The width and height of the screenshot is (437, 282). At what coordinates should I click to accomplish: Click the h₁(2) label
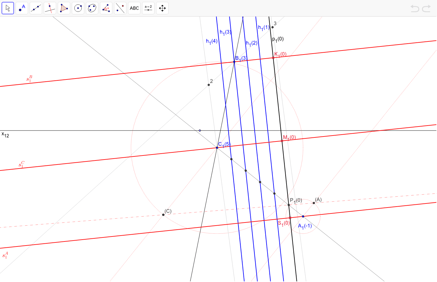tap(252, 43)
